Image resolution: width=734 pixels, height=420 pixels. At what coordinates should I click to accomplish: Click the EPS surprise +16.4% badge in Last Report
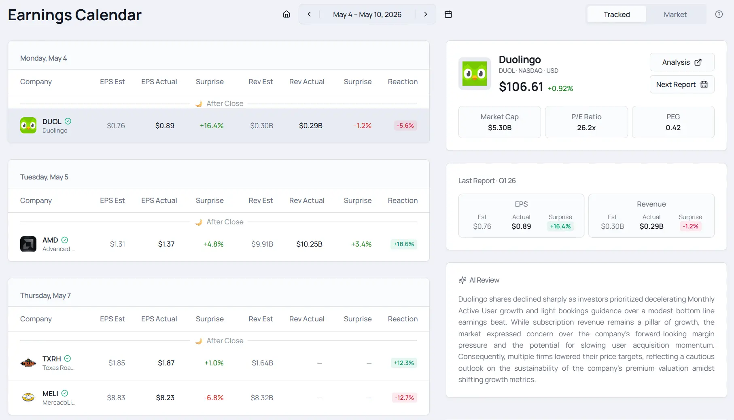560,226
